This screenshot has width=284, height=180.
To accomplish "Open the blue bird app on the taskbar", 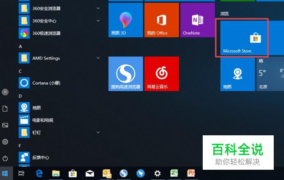I will pyautogui.click(x=140, y=173).
